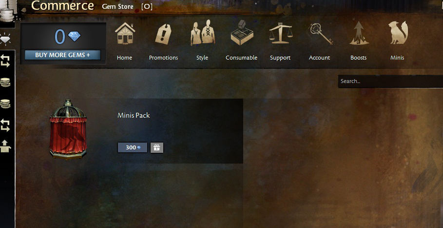Click the Buy More Gems button

pos(63,55)
